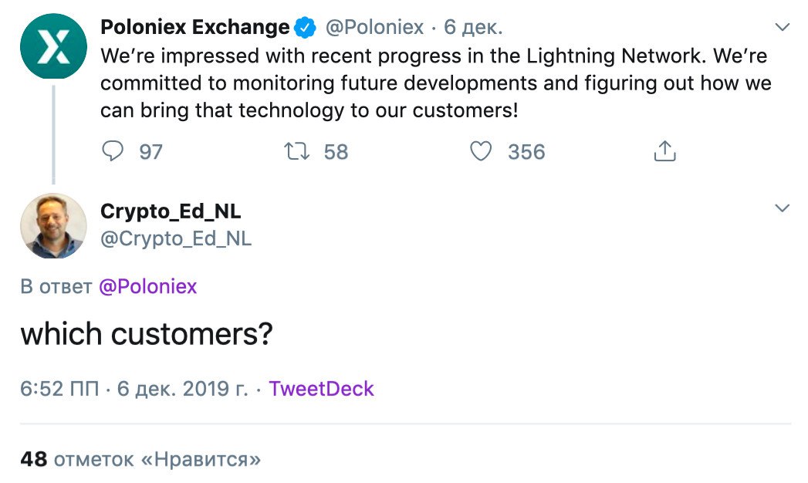Click the 97 replies count
The image size is (808, 483).
click(151, 152)
